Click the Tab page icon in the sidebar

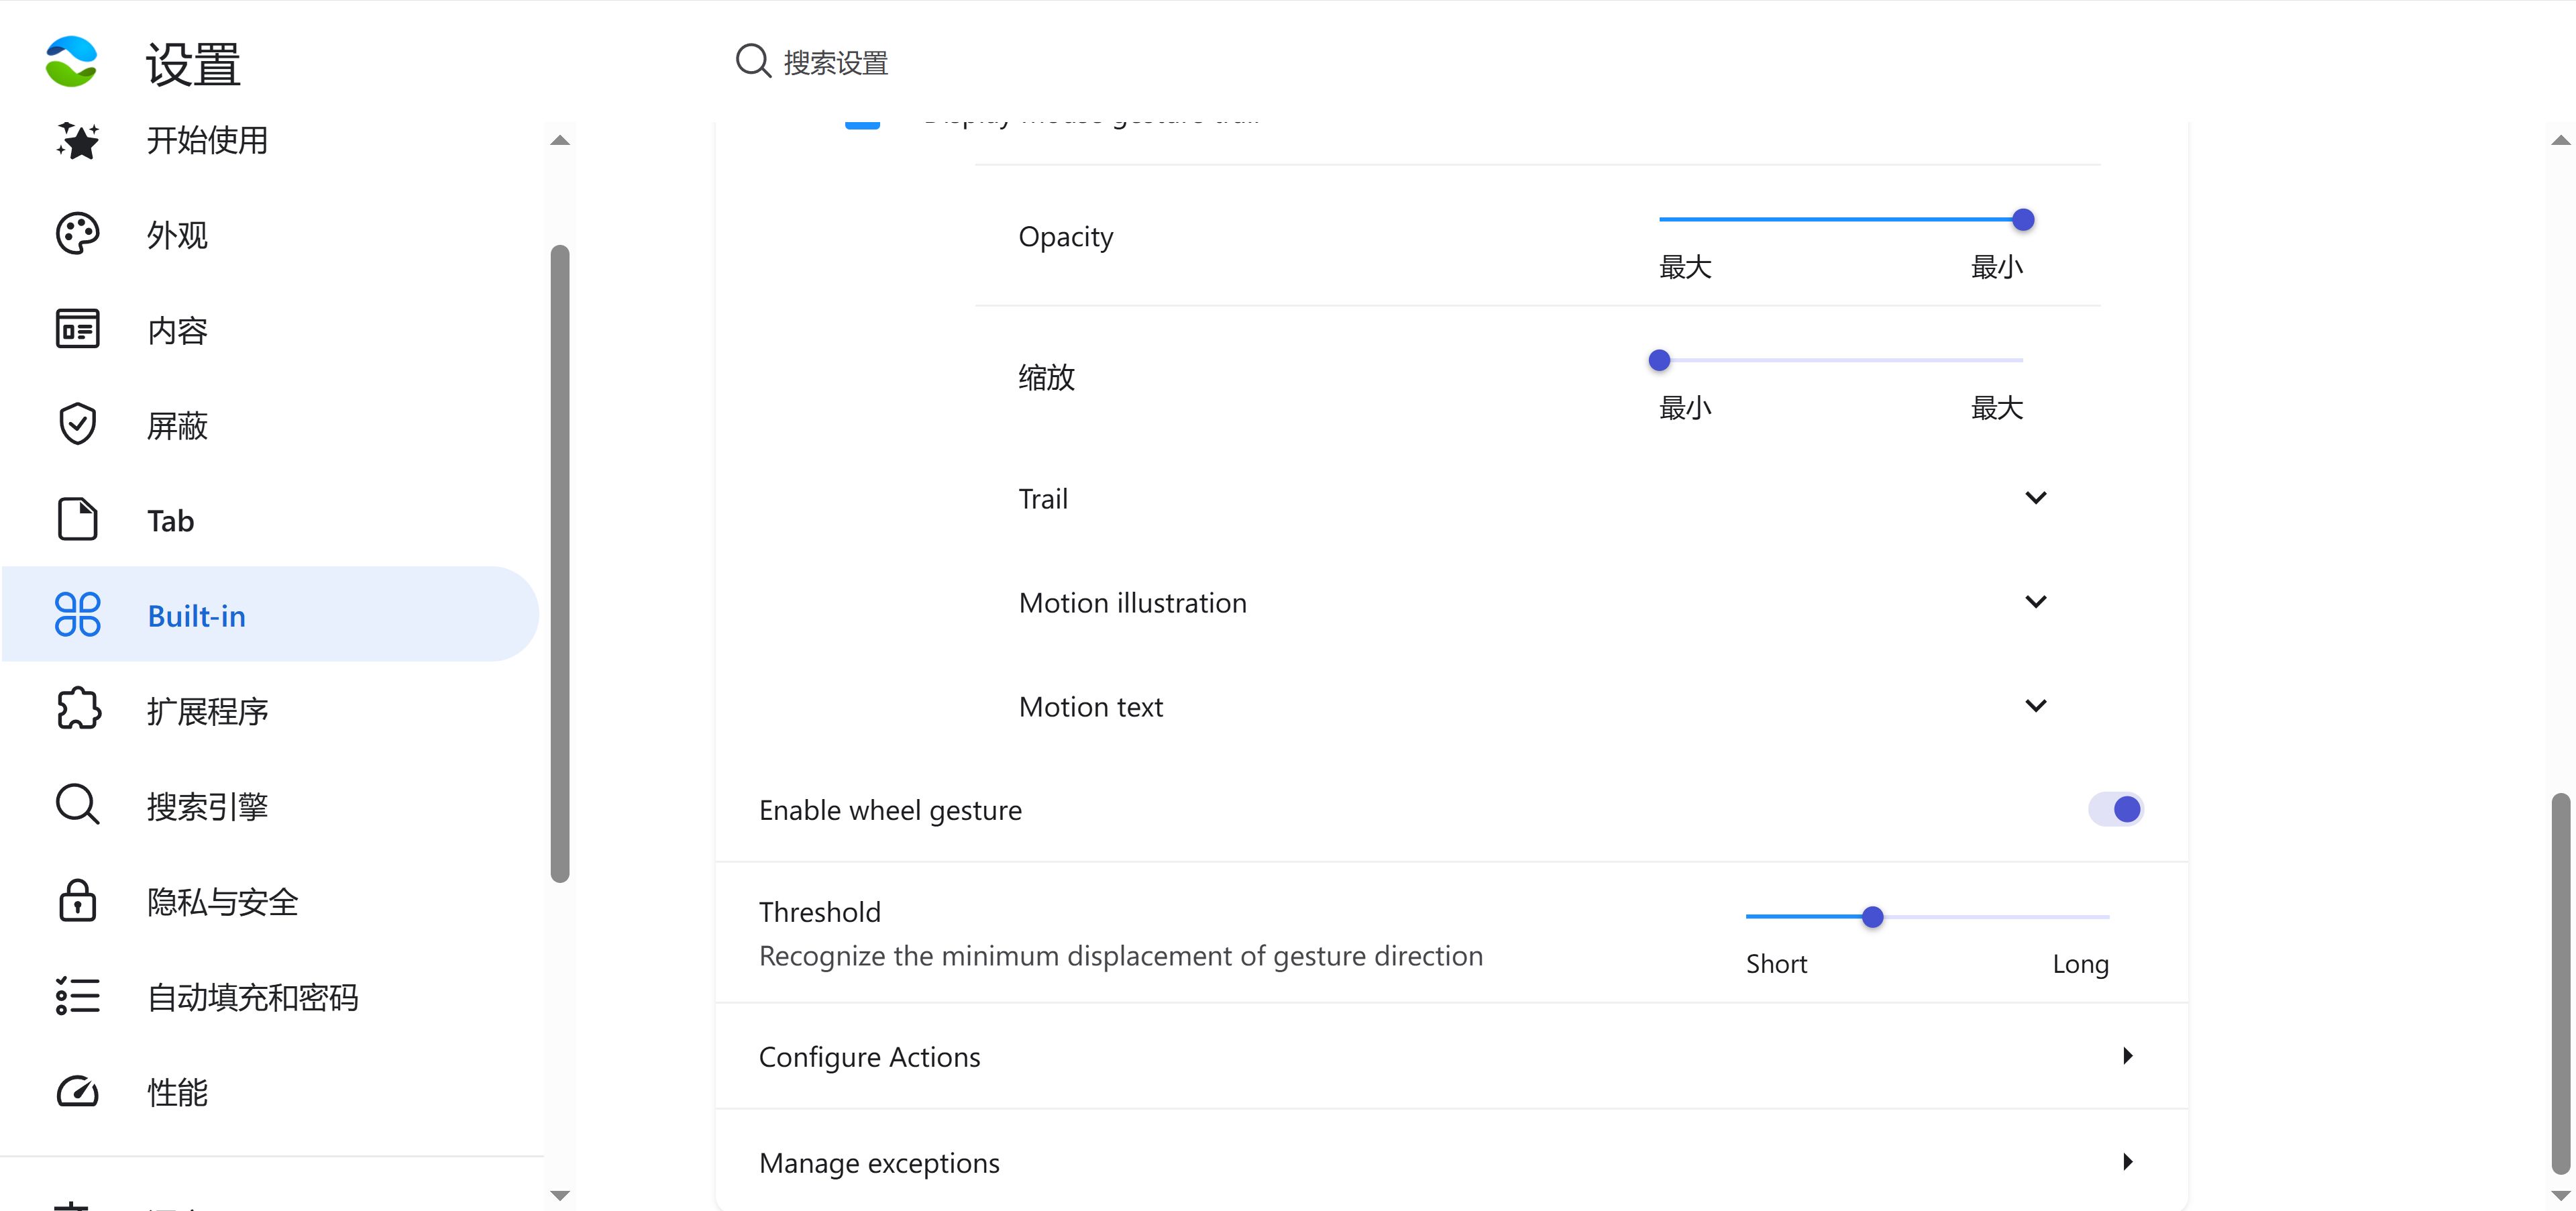tap(77, 520)
